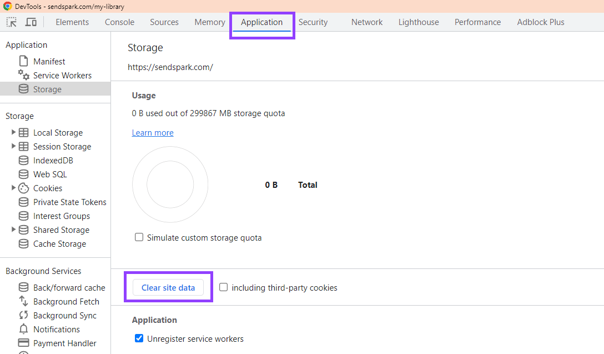Enable Simulate custom storage quota checkbox
The height and width of the screenshot is (354, 604).
tap(139, 237)
